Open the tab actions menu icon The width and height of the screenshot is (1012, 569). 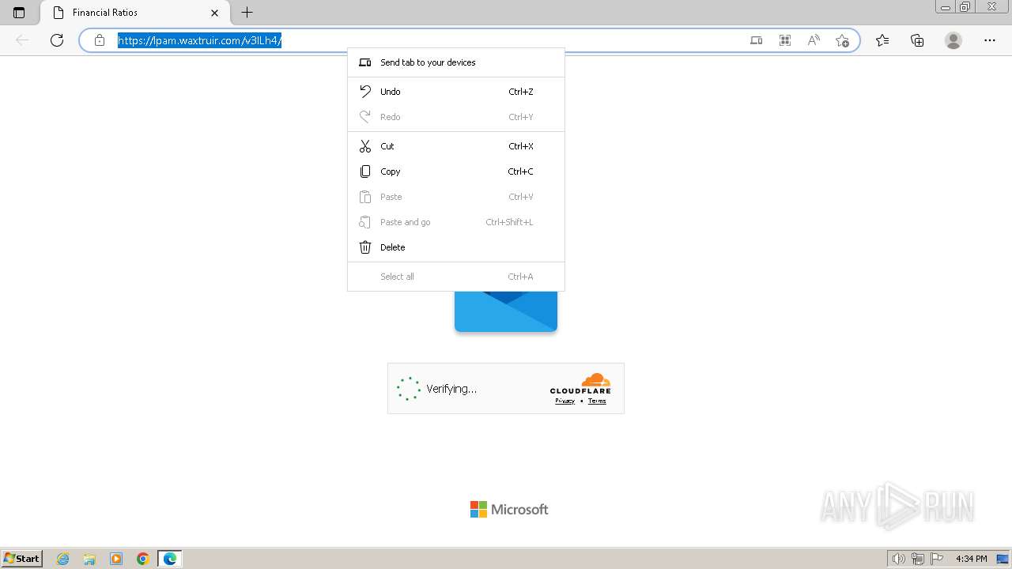[19, 13]
